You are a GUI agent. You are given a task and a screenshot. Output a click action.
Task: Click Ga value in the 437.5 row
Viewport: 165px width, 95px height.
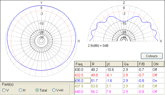130,86
